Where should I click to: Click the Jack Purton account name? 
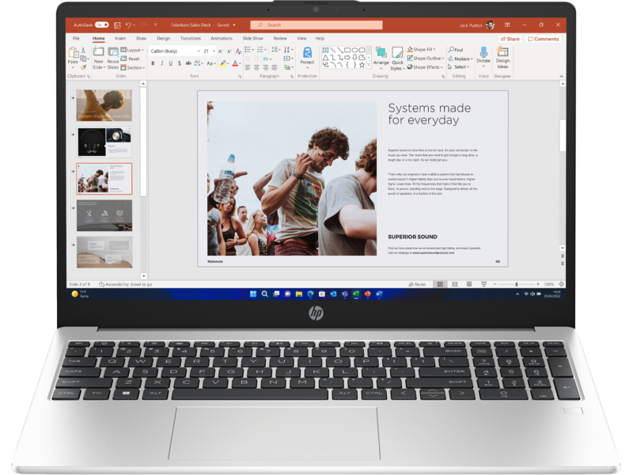pos(471,25)
